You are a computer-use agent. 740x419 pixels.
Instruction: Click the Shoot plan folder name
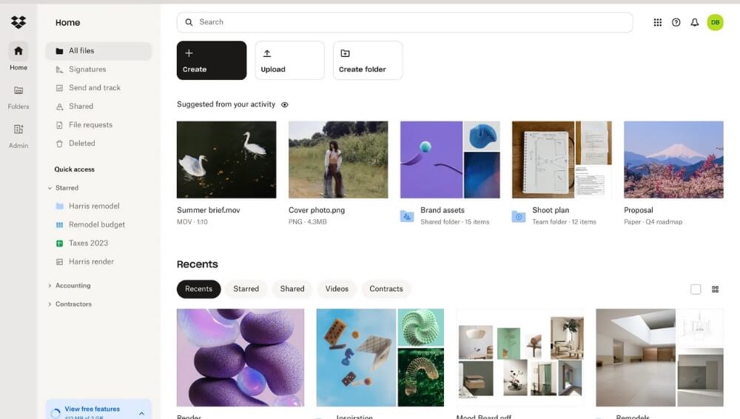pyautogui.click(x=551, y=210)
